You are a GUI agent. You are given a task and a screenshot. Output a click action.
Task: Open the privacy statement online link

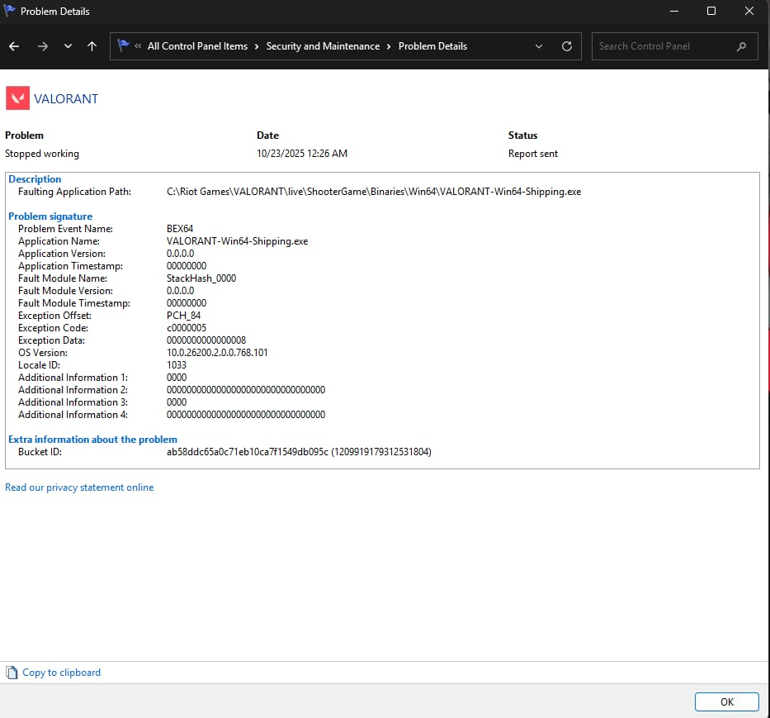point(79,487)
